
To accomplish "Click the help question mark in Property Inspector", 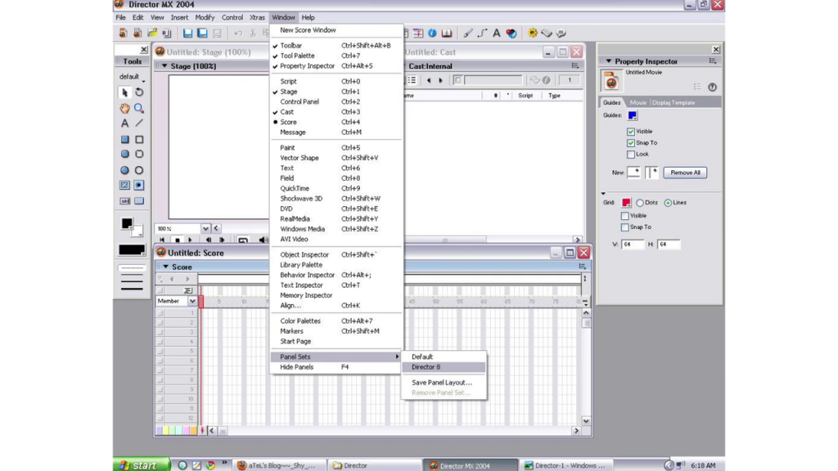I will (x=713, y=87).
